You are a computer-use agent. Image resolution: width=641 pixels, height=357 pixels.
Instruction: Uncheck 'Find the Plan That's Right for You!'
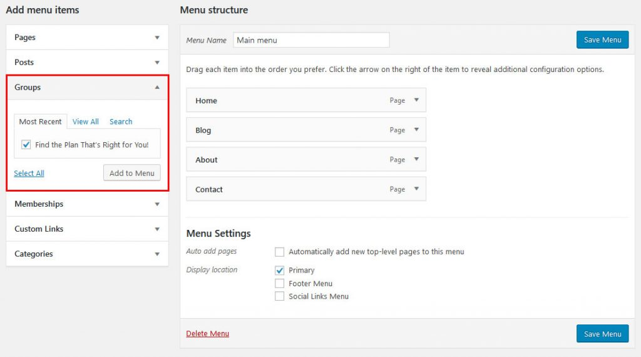[x=26, y=145]
